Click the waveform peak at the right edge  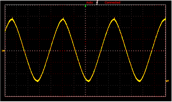pos(165,19)
